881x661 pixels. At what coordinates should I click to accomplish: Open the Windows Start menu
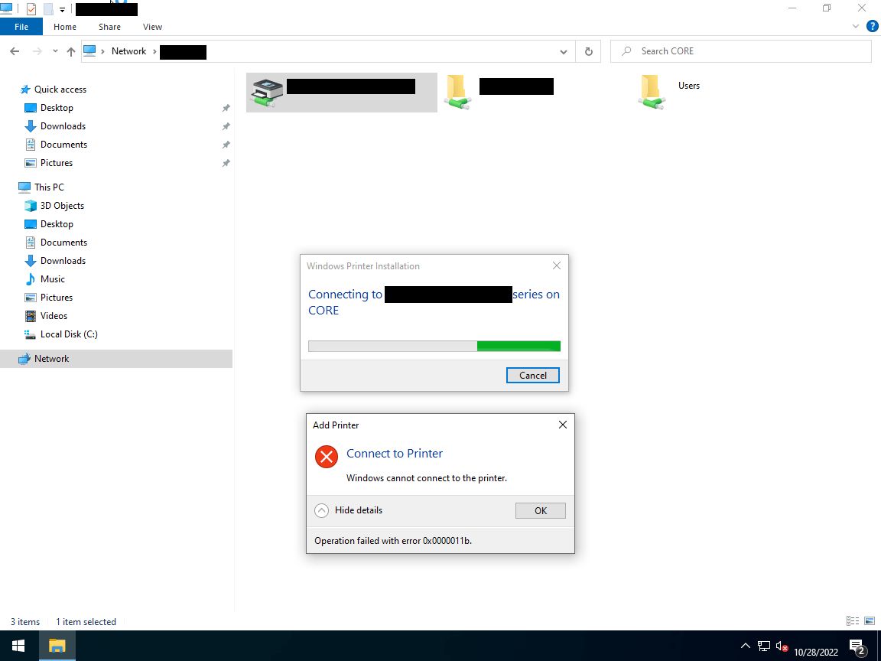tap(18, 646)
